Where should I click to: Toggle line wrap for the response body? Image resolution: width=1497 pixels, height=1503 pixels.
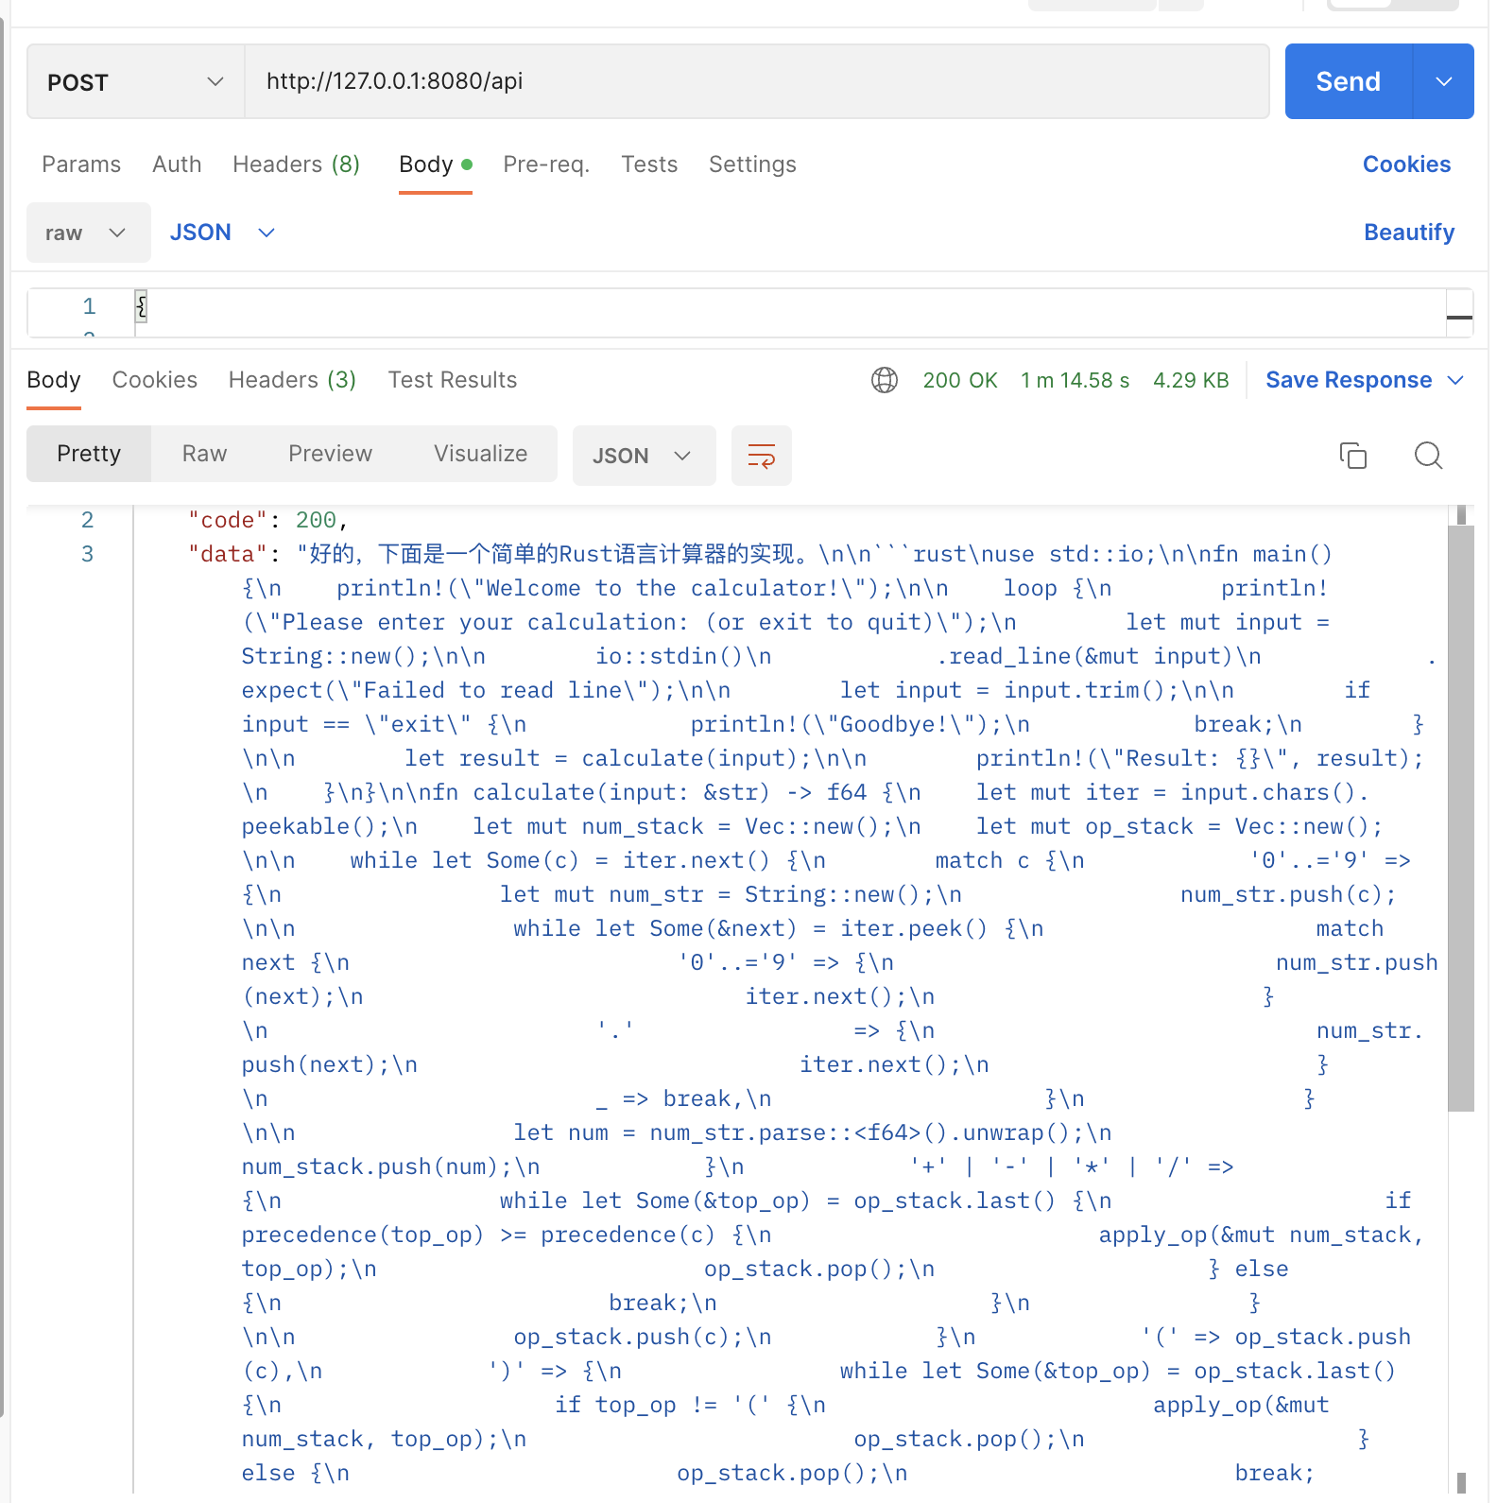tap(761, 456)
